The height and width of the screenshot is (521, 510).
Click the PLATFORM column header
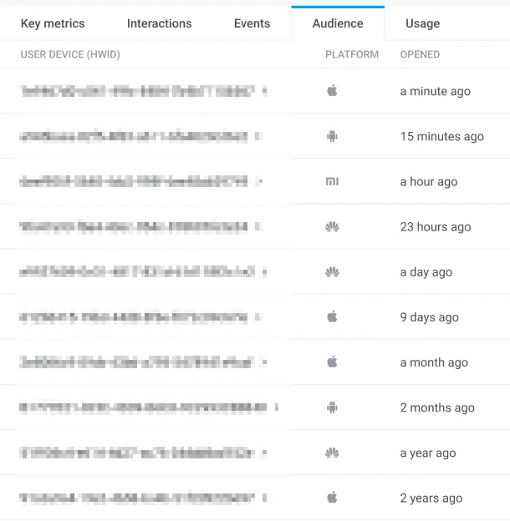point(352,54)
